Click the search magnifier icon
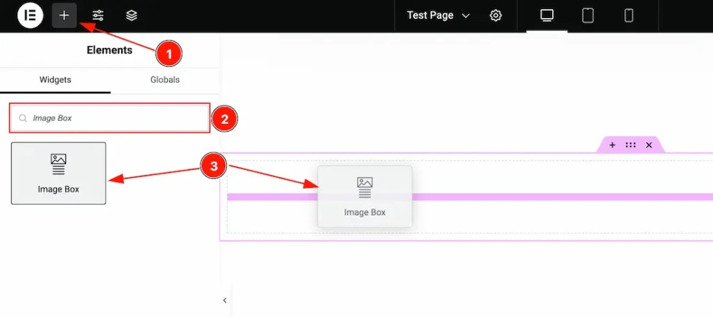 [x=23, y=118]
